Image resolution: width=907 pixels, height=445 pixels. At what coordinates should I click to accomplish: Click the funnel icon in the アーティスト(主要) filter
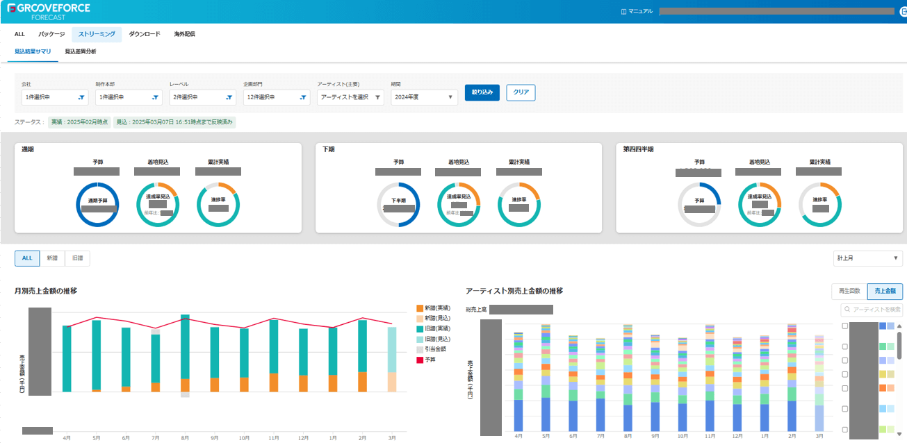pos(377,98)
